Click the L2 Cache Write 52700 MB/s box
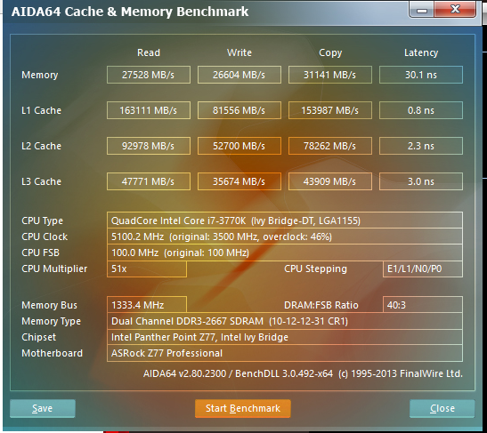This screenshot has width=487, height=433. pos(239,146)
